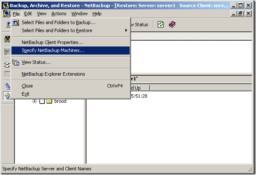Open the Help menu
256x175 pixels.
[x=97, y=14]
